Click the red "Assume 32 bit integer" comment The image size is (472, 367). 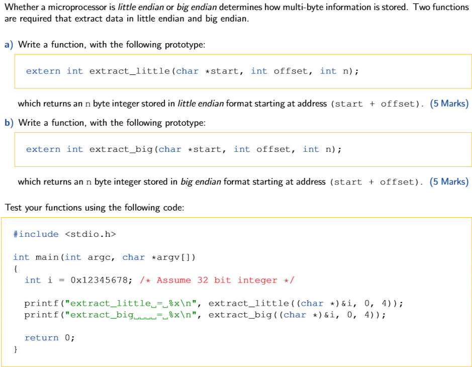225,280
